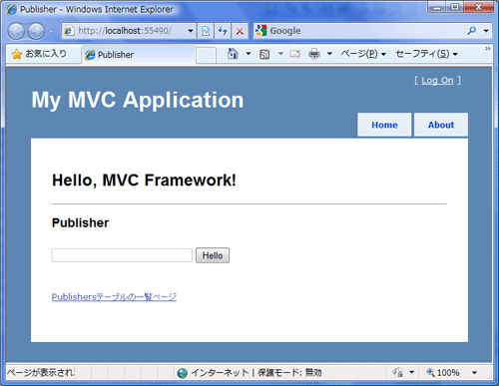Click the browser Forward arrow button

tap(36, 31)
